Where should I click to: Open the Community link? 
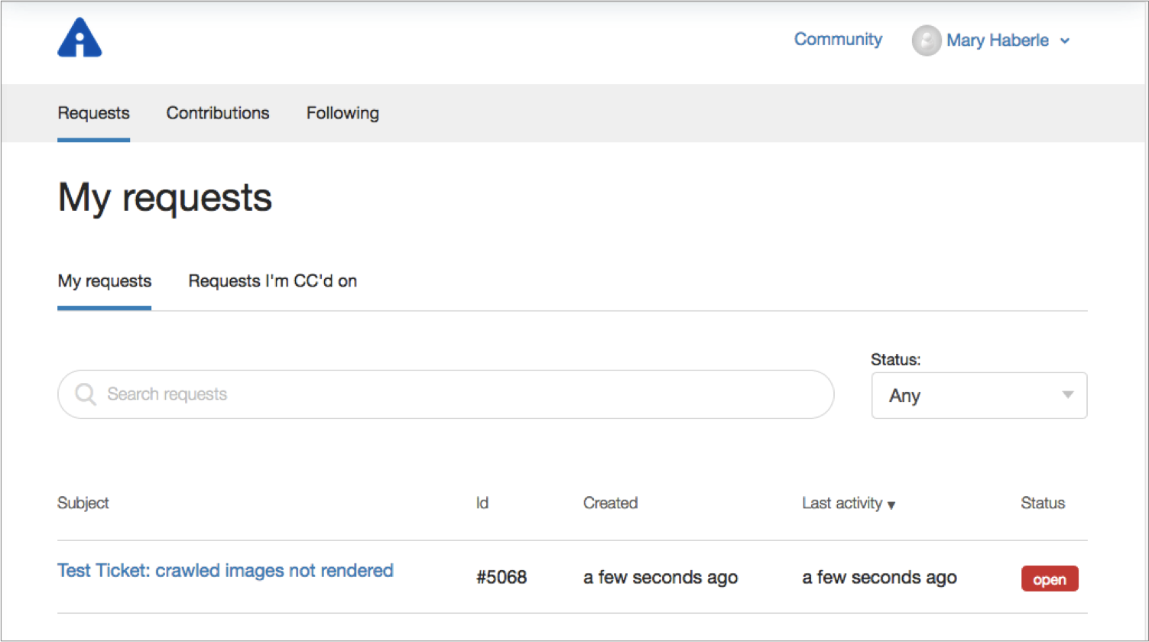(837, 40)
